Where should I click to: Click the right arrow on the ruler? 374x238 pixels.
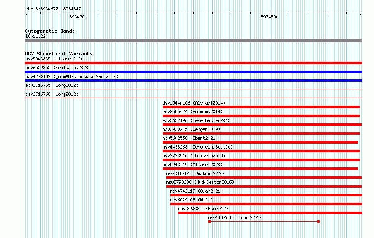pyautogui.click(x=361, y=13)
